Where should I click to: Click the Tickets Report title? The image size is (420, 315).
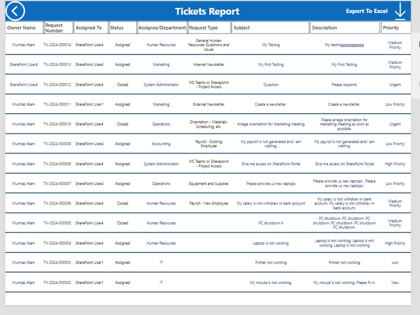click(207, 11)
